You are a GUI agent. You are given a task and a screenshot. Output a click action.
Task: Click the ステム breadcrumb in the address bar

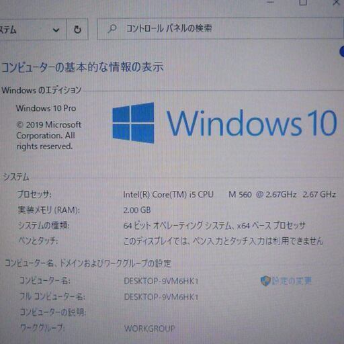(x=8, y=30)
